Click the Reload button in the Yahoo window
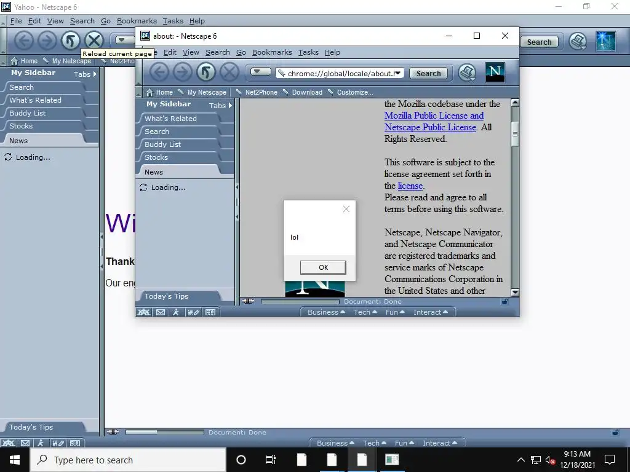This screenshot has width=630, height=472. tap(70, 41)
